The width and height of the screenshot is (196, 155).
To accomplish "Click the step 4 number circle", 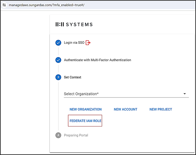I will pyautogui.click(x=58, y=135).
